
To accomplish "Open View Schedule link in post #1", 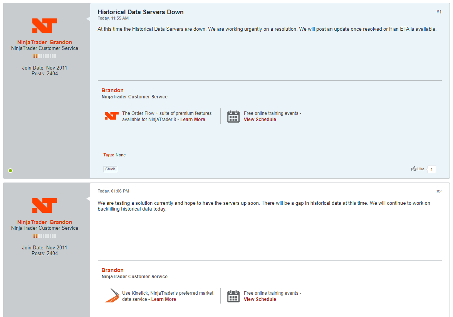I will 260,119.
